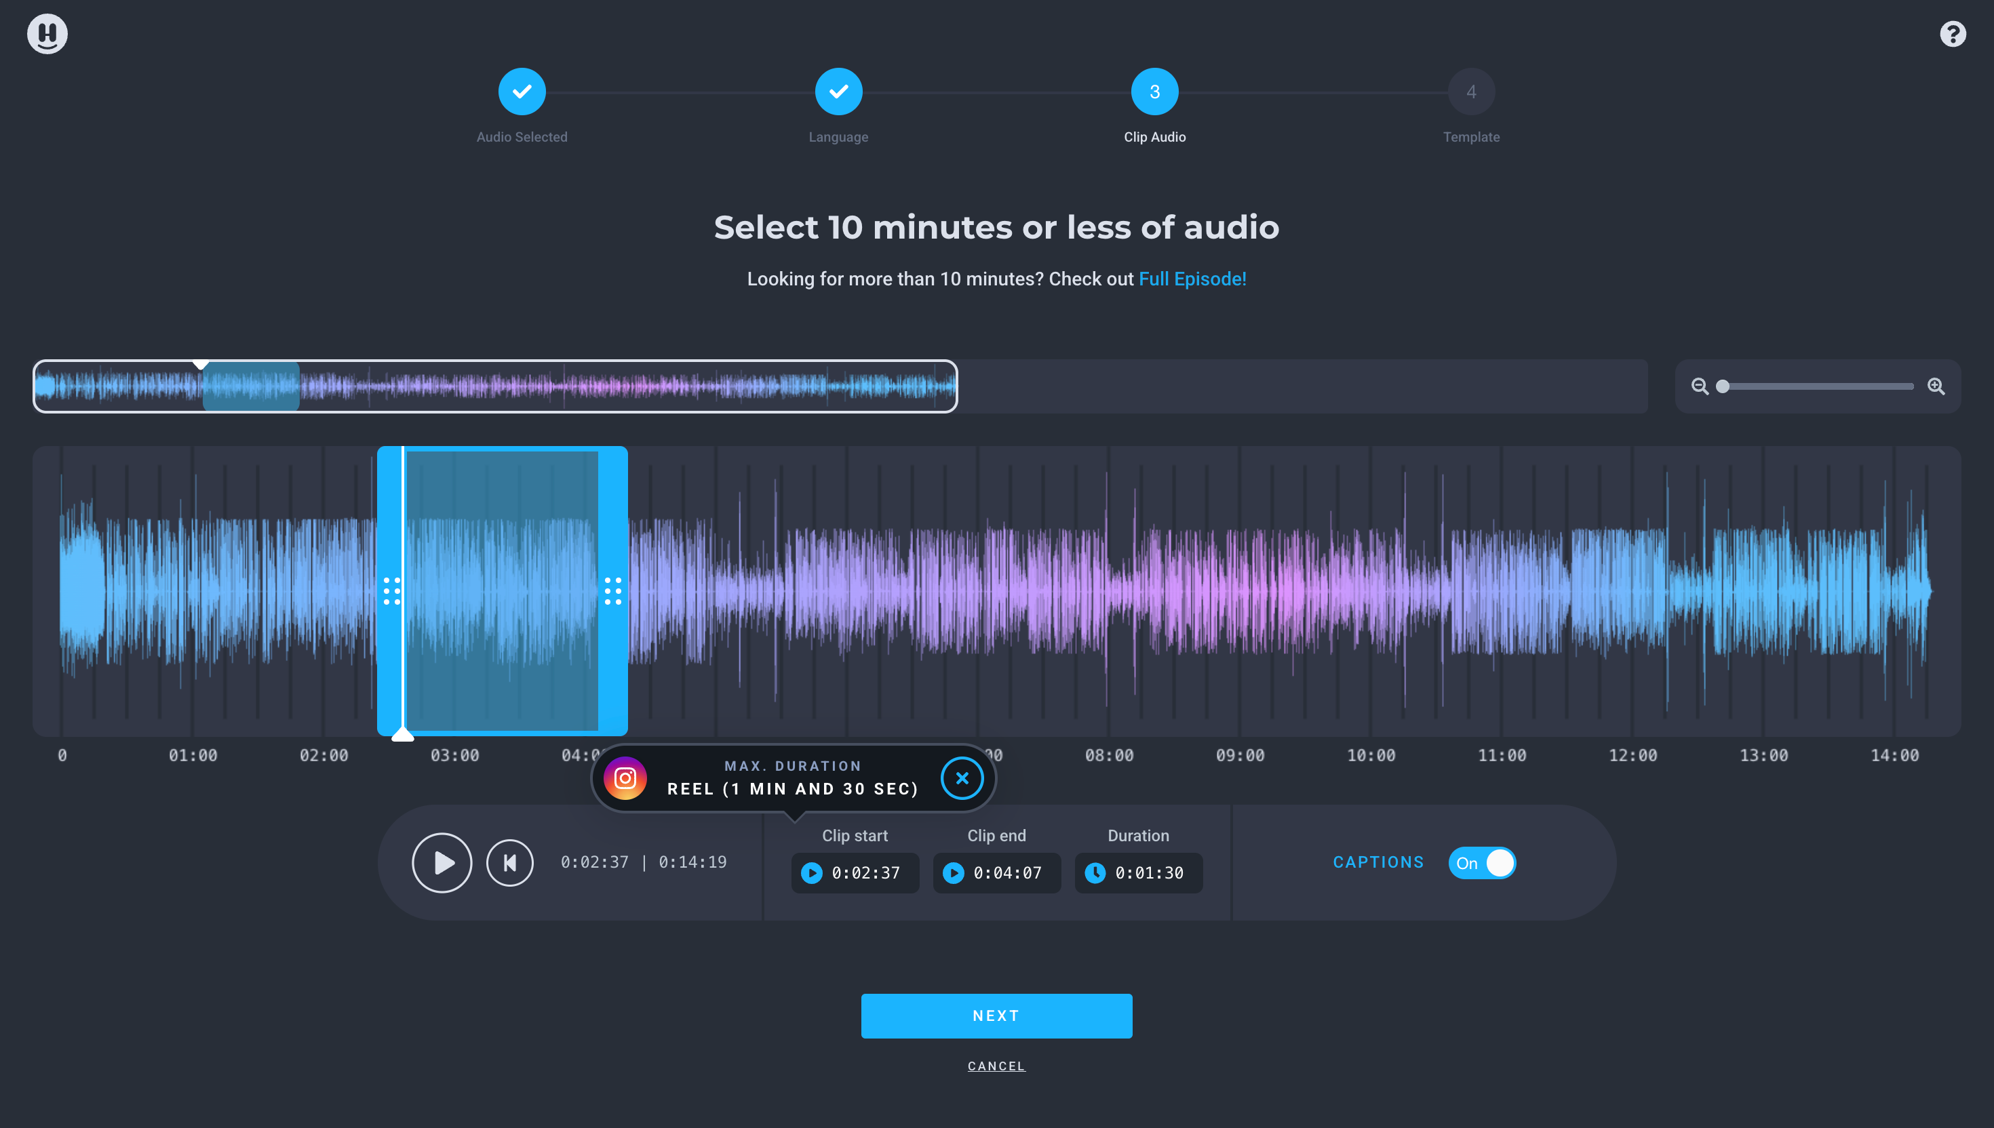This screenshot has width=1994, height=1128.
Task: Open the Full Episode! link
Action: coord(1192,279)
